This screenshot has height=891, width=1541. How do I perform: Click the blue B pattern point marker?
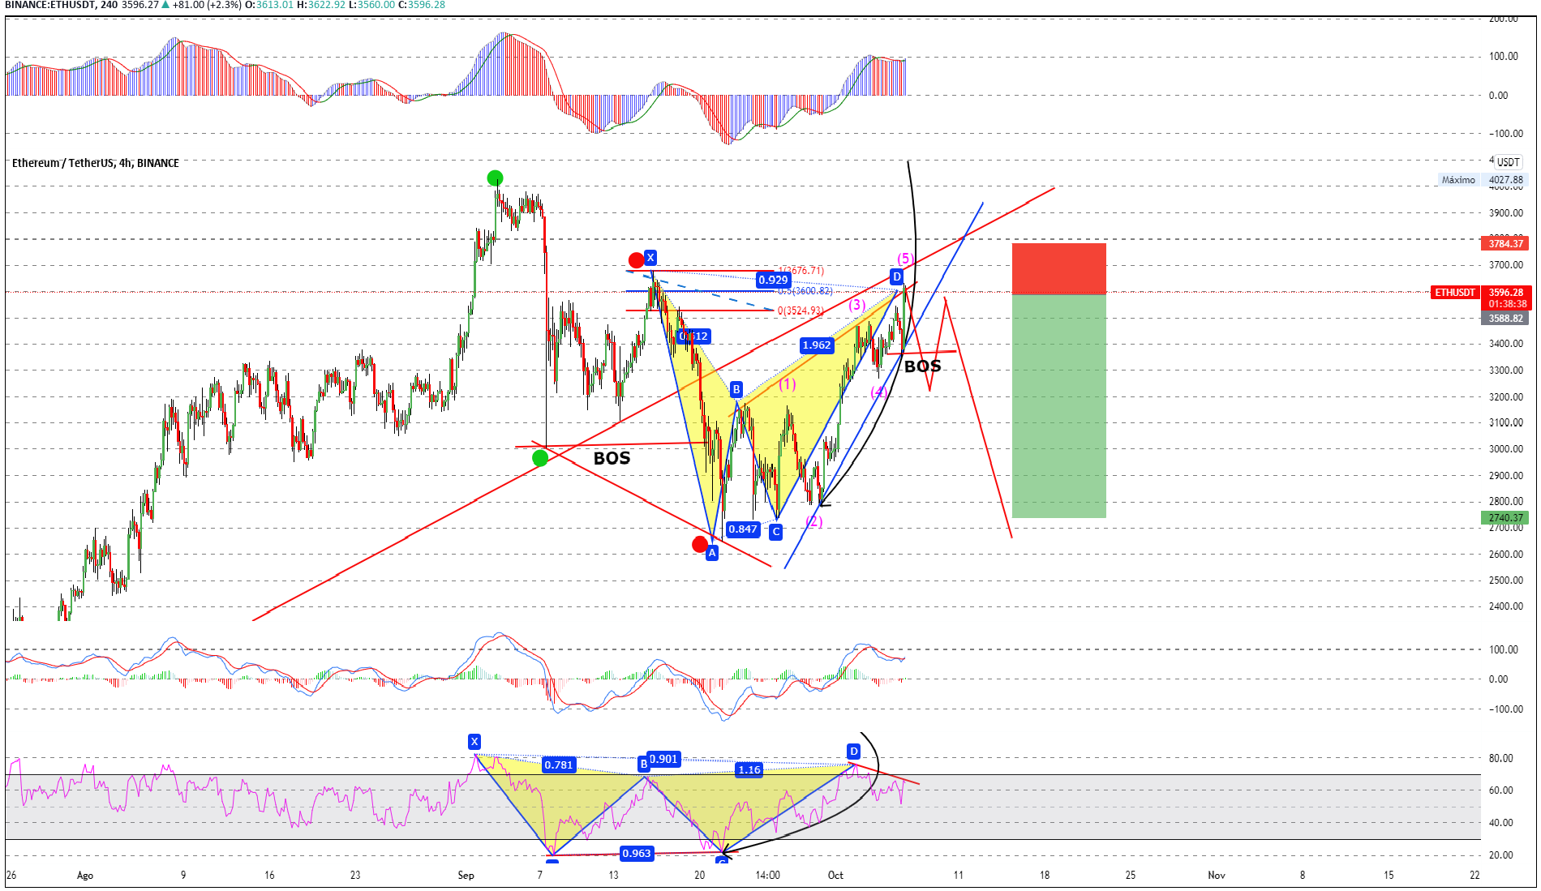(736, 389)
